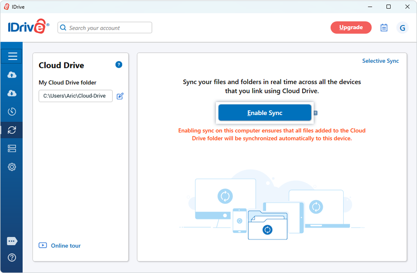Click the Upgrade button
This screenshot has height=273, width=417.
pyautogui.click(x=351, y=27)
